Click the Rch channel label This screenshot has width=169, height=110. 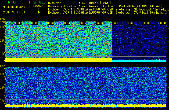pyautogui.click(x=3, y=66)
